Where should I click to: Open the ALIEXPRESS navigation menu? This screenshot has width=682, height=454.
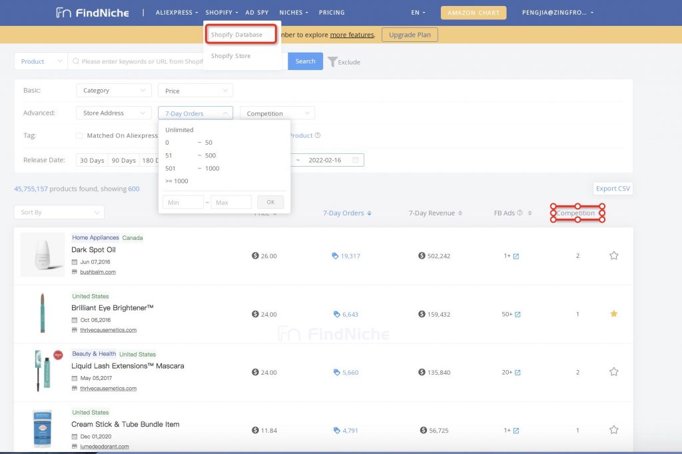click(176, 13)
